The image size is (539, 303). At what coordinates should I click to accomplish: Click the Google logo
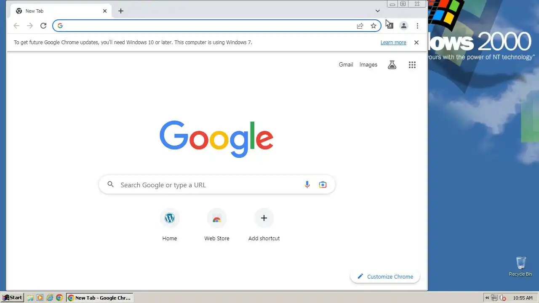[x=216, y=139]
